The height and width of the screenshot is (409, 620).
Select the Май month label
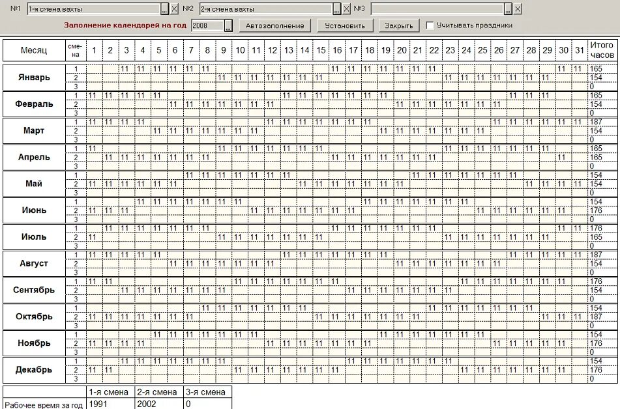(x=34, y=184)
